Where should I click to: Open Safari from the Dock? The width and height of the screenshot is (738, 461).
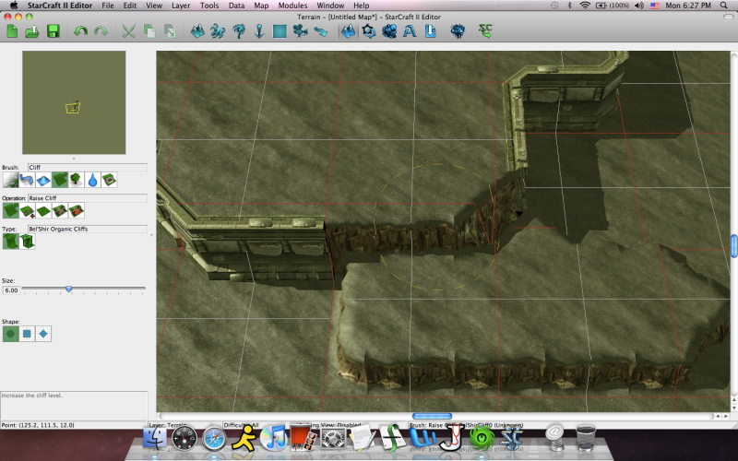click(214, 439)
